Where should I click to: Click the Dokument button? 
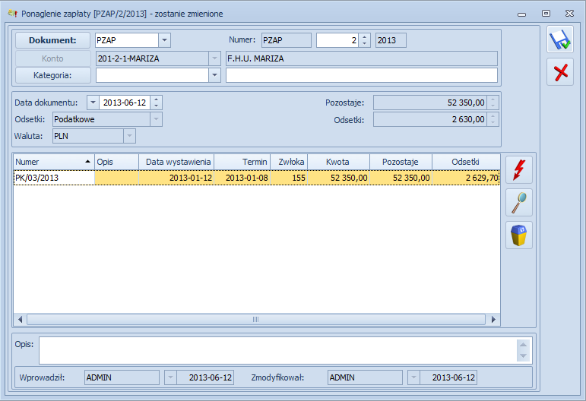(x=52, y=40)
